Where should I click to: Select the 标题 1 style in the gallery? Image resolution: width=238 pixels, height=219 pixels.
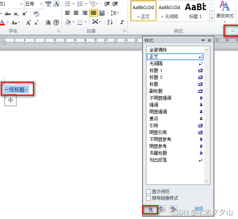click(x=196, y=11)
